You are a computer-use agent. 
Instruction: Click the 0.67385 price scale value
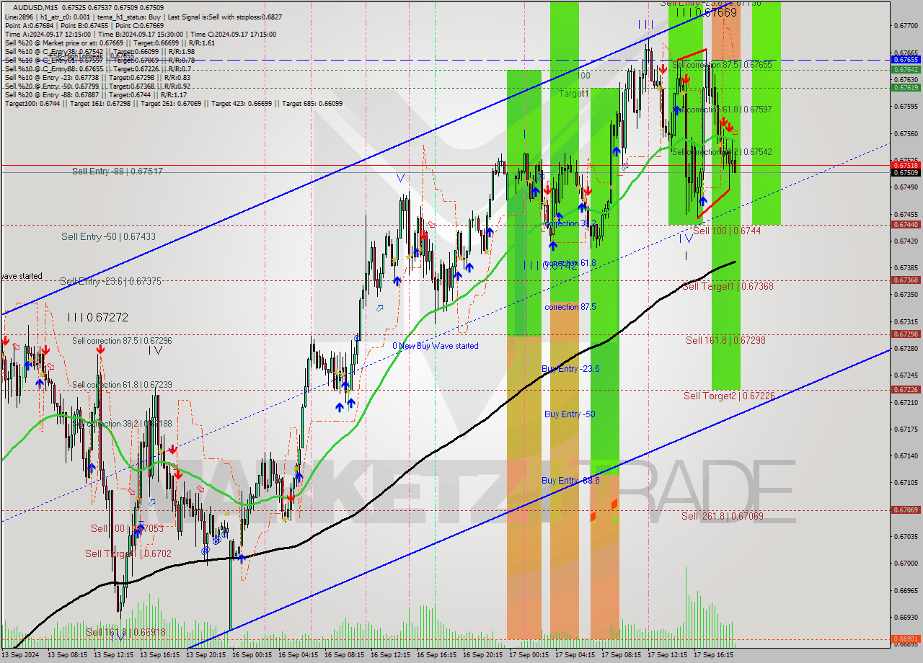click(905, 267)
